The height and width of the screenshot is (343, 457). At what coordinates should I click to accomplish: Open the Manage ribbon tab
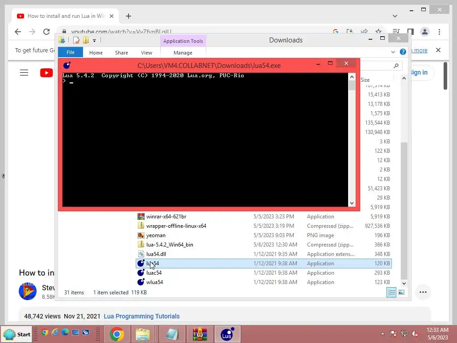[x=183, y=53]
